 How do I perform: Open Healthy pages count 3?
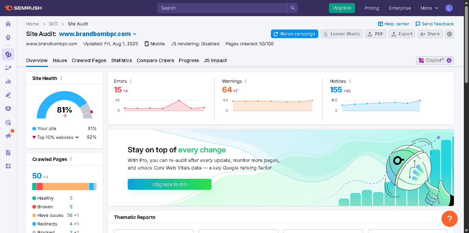click(71, 198)
